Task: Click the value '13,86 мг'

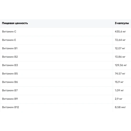Action: pyautogui.click(x=120, y=57)
